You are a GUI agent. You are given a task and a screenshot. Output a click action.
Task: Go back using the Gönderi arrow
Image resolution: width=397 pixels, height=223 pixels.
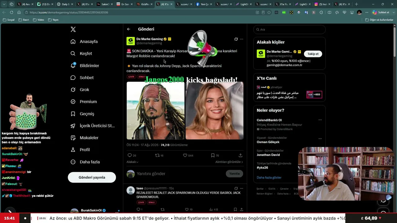click(129, 29)
